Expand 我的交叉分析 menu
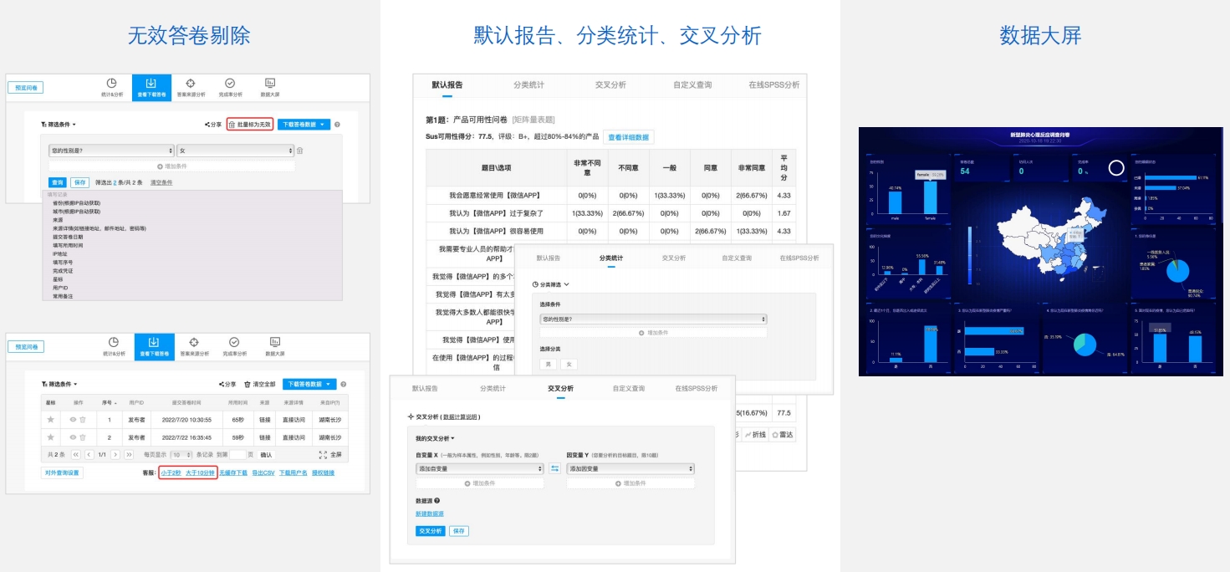Image resolution: width=1230 pixels, height=572 pixels. 435,438
